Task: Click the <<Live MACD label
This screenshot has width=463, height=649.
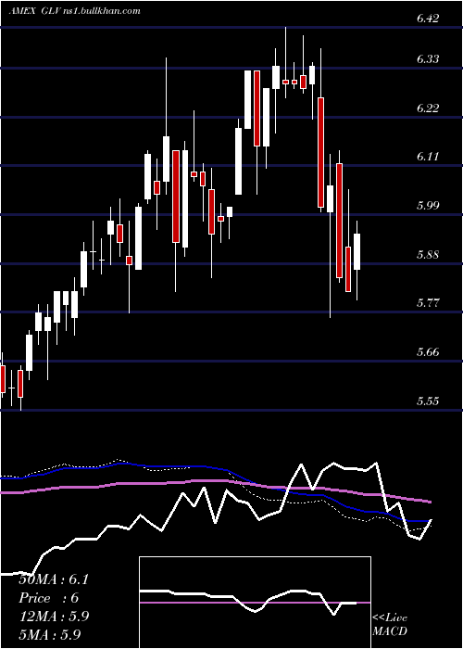Action: pyautogui.click(x=390, y=625)
